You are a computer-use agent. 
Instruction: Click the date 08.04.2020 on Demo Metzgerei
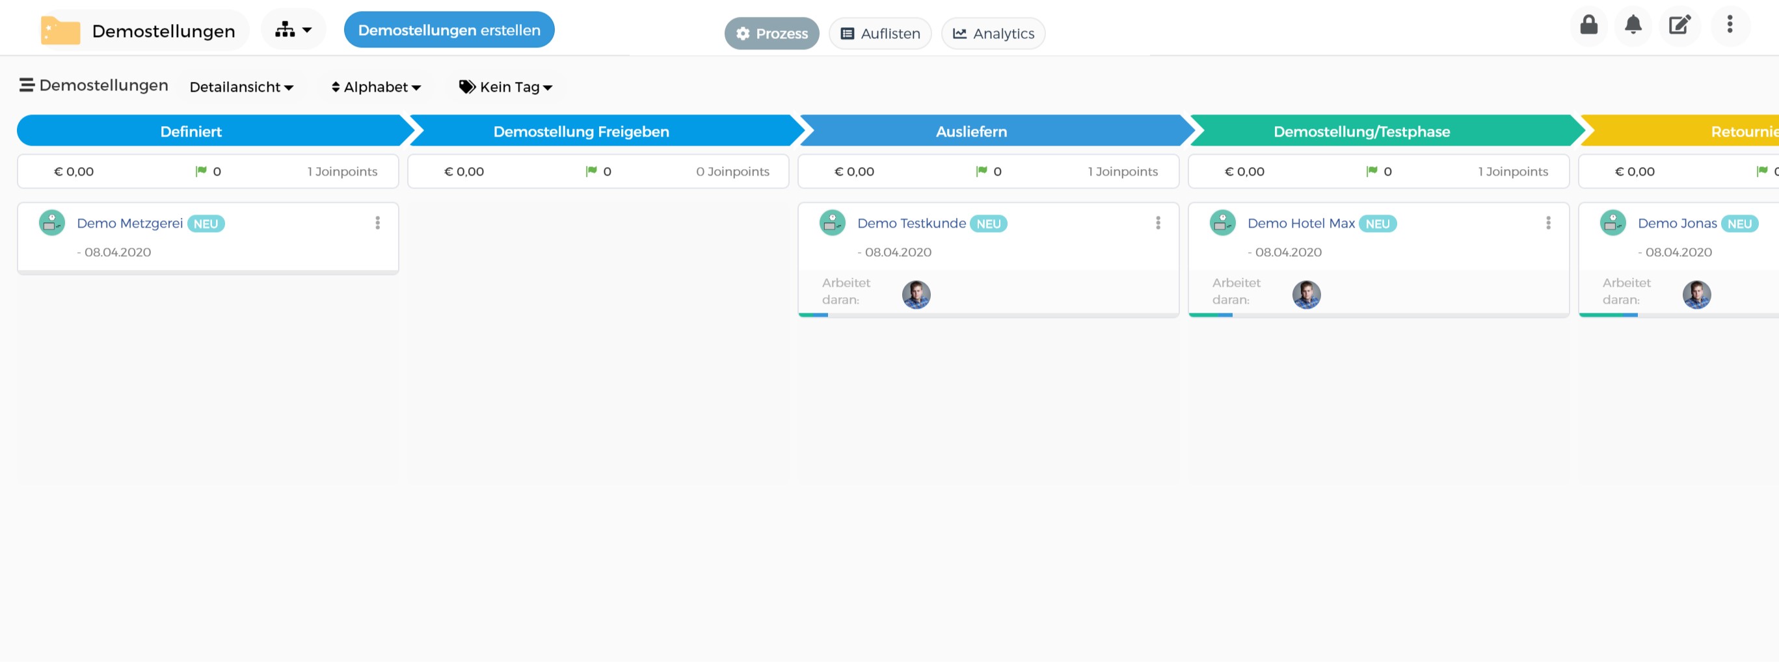[117, 252]
